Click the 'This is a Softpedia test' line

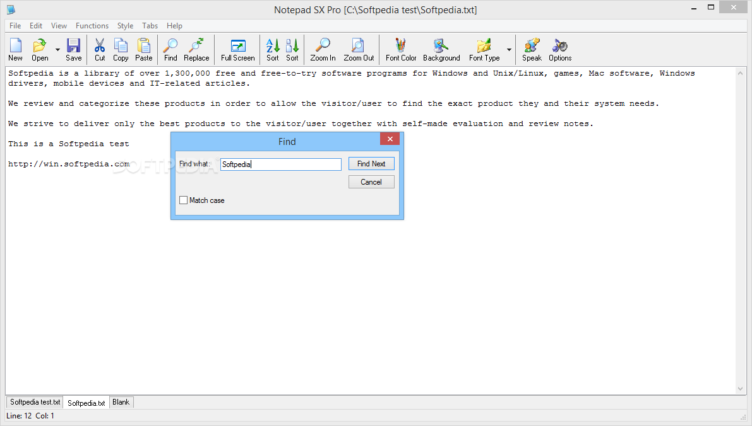(x=69, y=144)
